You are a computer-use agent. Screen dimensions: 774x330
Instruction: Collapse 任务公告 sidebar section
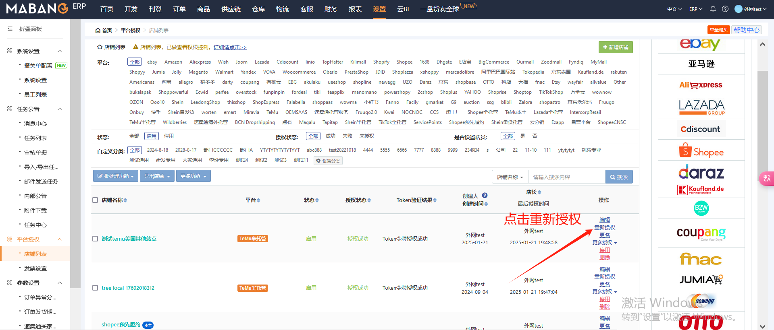point(60,109)
